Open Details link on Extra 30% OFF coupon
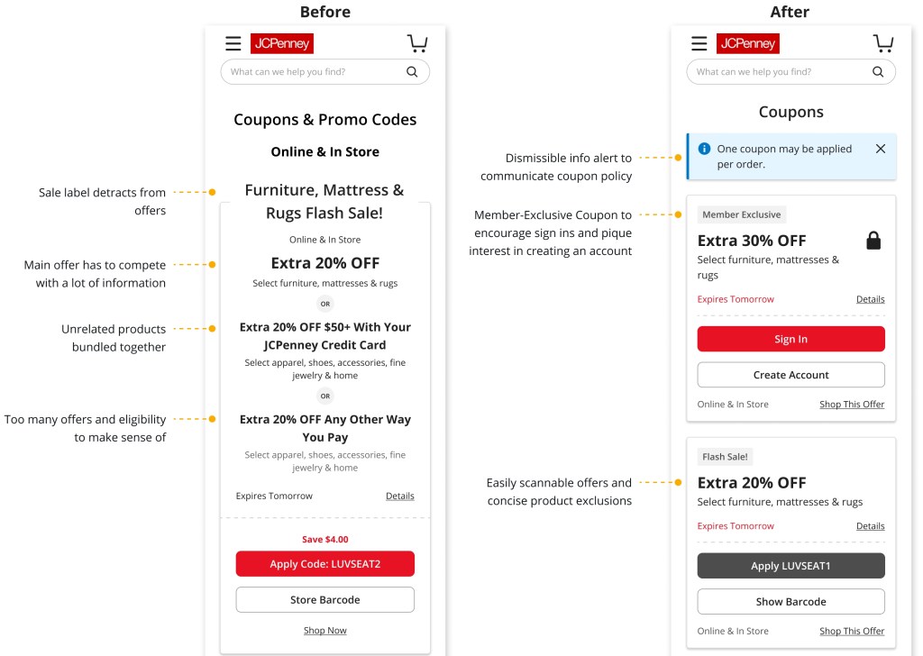Screen dimensions: 923x656 tap(870, 299)
